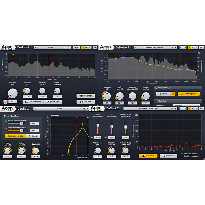Click undo arrow in DeClick 2

coord(181,108)
